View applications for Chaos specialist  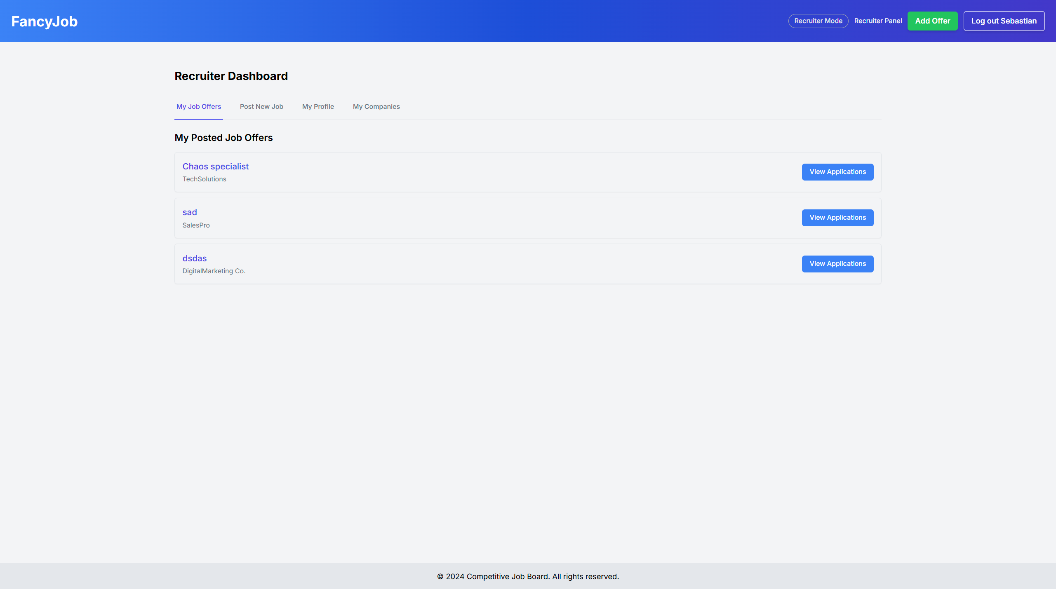click(x=837, y=172)
